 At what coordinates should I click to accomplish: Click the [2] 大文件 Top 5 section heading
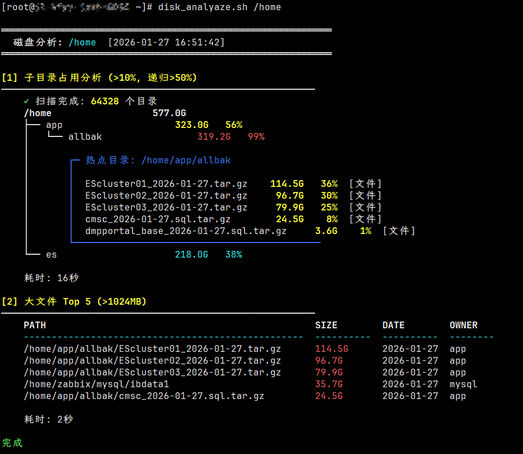click(x=73, y=302)
